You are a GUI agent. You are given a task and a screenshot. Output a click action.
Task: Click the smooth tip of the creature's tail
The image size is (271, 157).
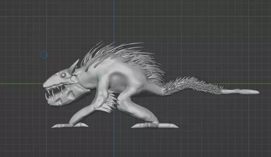[241, 92]
